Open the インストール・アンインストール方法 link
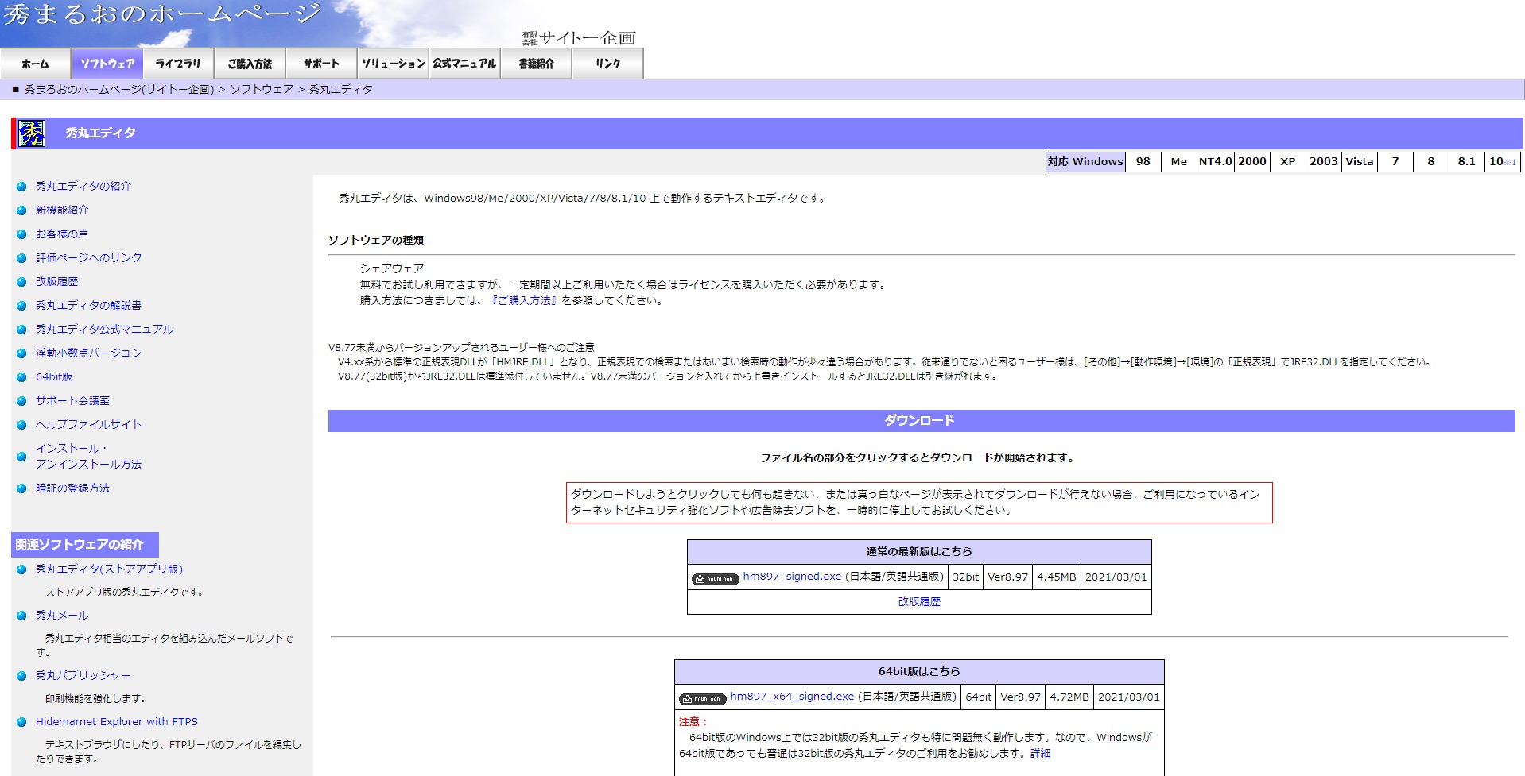 [x=88, y=456]
